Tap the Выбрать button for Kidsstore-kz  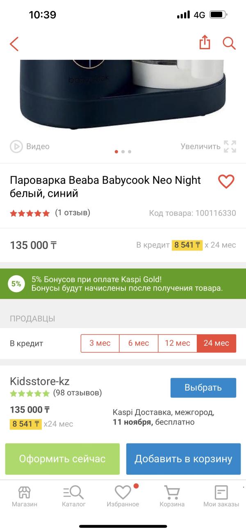point(203,388)
